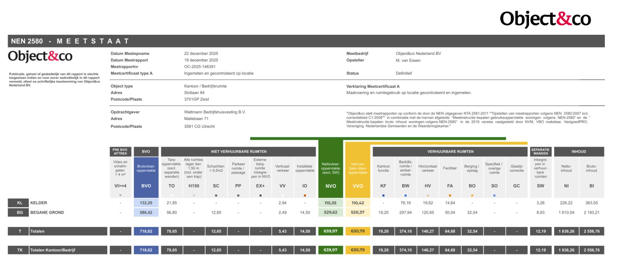Click the Object&co logo beside the disclaimer text
Viewport: 621px width, 273px height.
(40, 56)
